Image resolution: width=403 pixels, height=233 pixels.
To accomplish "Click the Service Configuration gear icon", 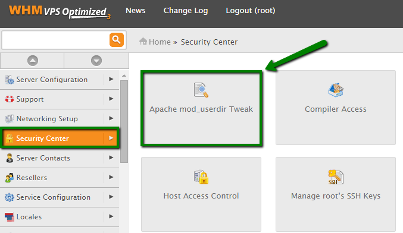I will [x=10, y=197].
